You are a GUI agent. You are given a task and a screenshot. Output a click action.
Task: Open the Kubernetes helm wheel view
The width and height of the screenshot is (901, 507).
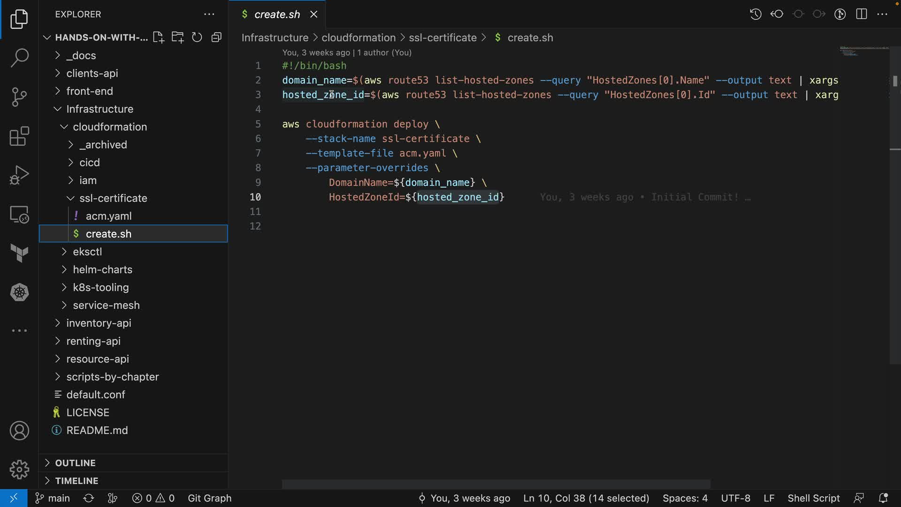pyautogui.click(x=19, y=292)
